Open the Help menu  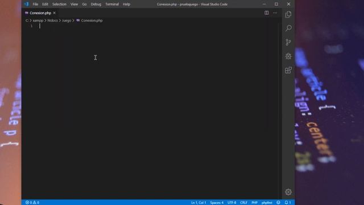point(126,4)
